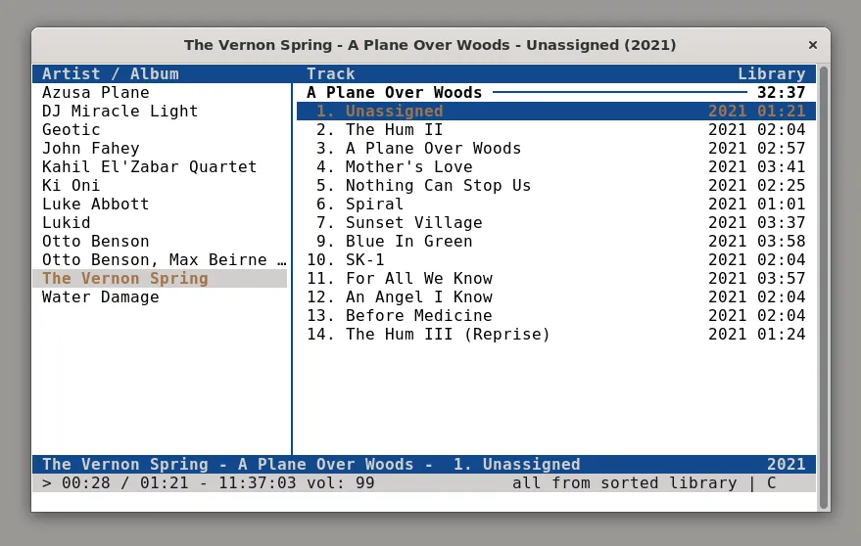Select track 7. Sunset Village
861x546 pixels.
pyautogui.click(x=413, y=223)
